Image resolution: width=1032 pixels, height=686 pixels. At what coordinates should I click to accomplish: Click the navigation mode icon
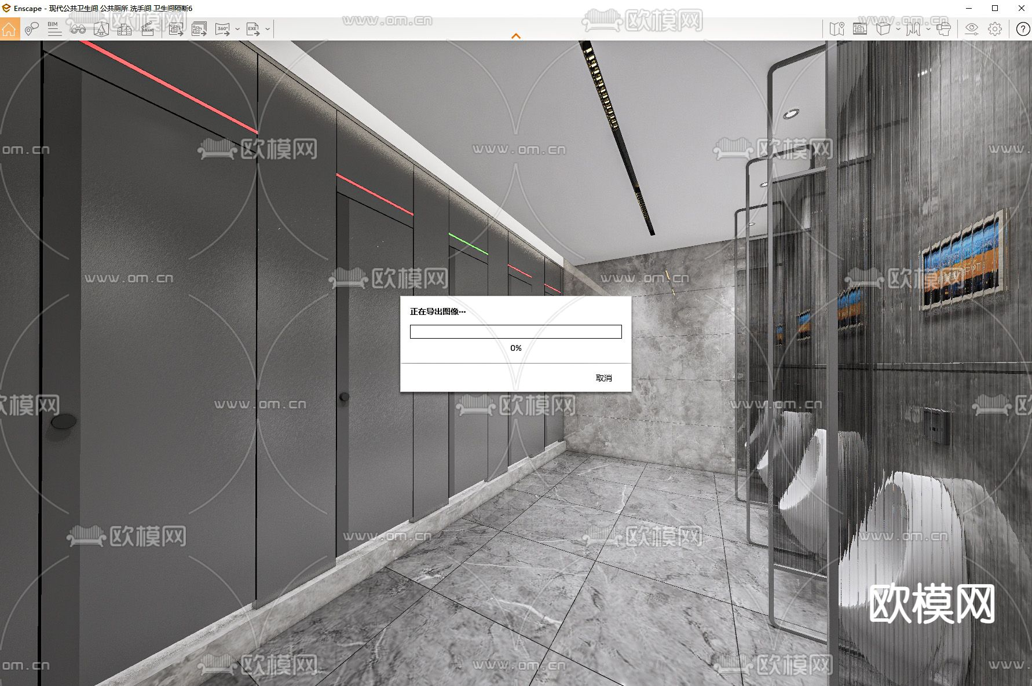click(913, 28)
